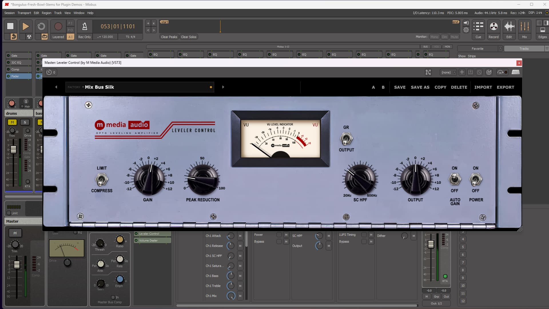Stop playback with the transport Stop button
Screen dimensions: 549x309
click(10, 26)
